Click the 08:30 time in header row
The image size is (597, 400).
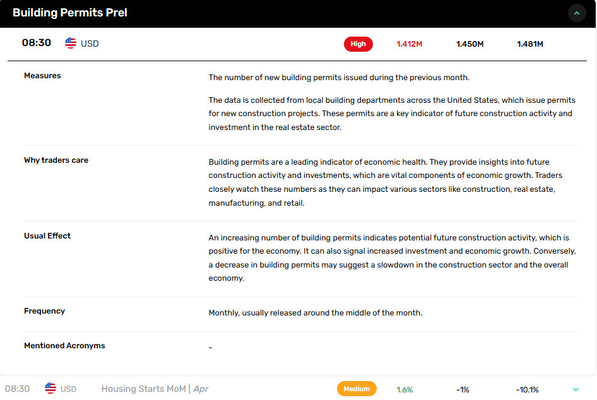(36, 43)
